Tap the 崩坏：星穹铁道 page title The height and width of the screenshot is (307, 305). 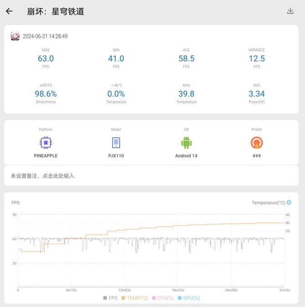pos(56,11)
